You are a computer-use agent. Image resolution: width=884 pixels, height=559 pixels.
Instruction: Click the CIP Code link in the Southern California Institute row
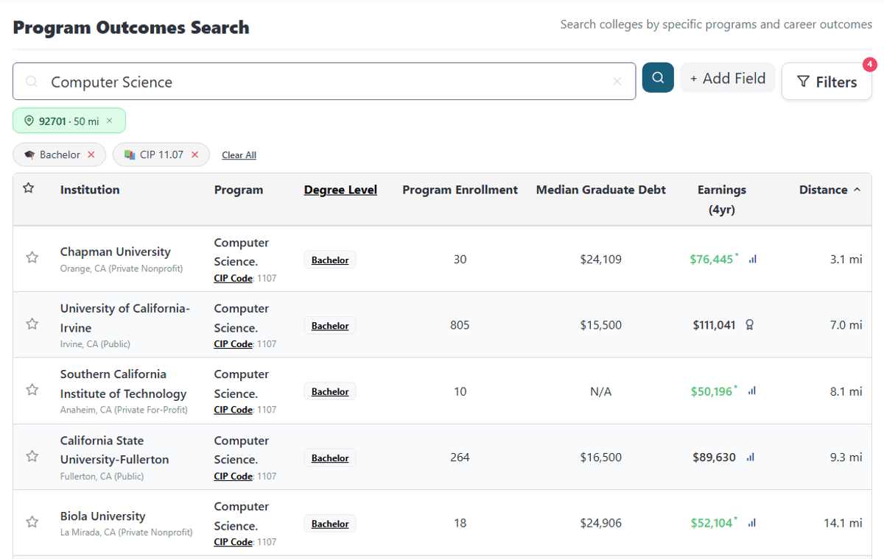point(234,410)
